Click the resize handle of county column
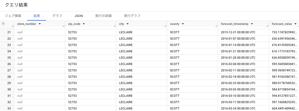Viewport: 299px width, 111px height. click(x=216, y=26)
